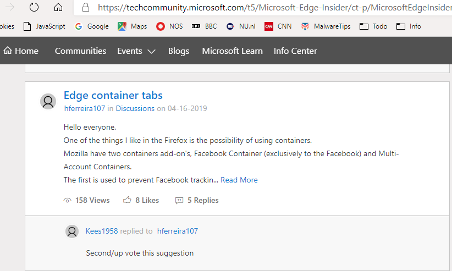The height and width of the screenshot is (271, 452).
Task: Open the Todo bookmarks folder
Action: click(x=373, y=26)
